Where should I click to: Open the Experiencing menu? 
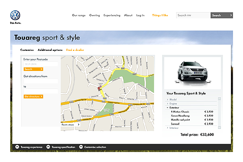click(x=112, y=15)
